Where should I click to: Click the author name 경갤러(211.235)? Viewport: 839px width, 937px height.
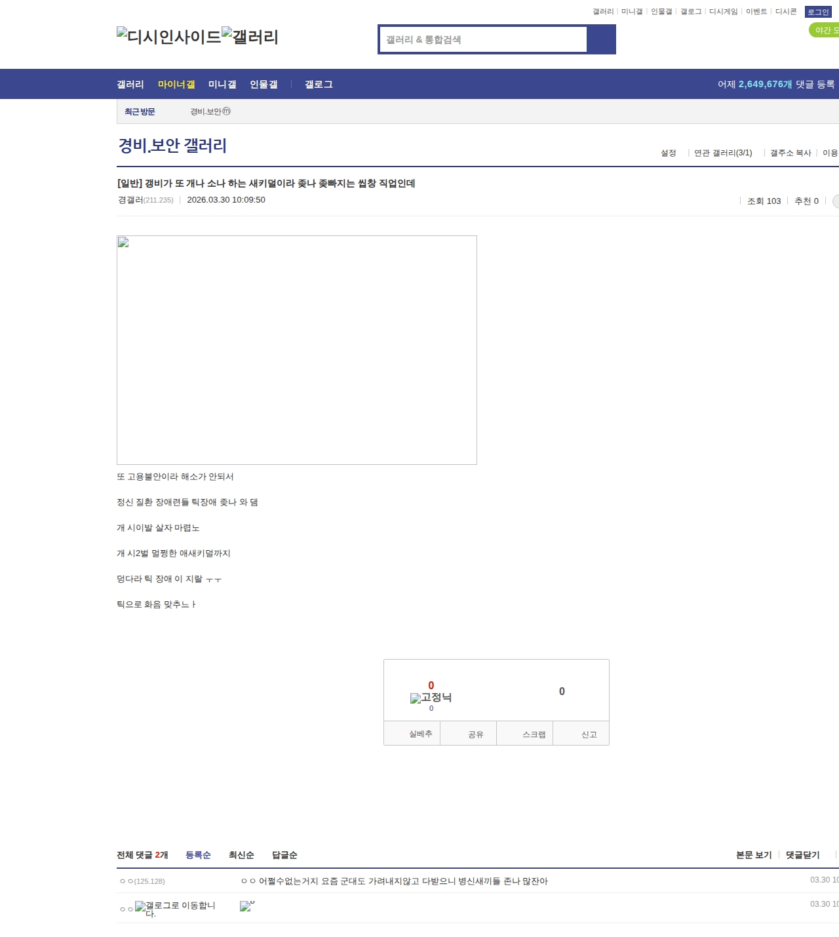coord(146,200)
